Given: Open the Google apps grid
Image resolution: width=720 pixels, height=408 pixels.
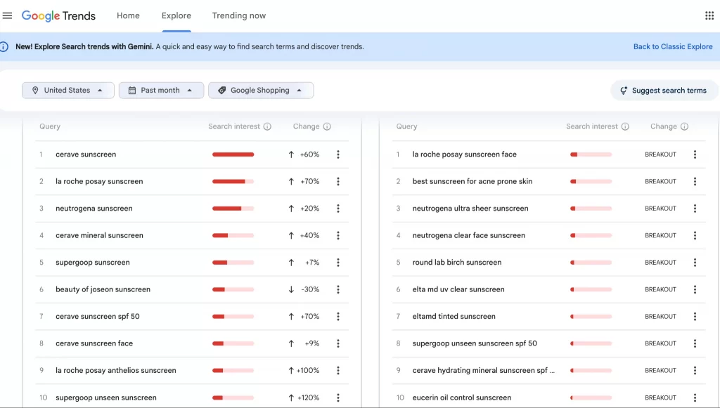Looking at the screenshot, I should click(709, 15).
